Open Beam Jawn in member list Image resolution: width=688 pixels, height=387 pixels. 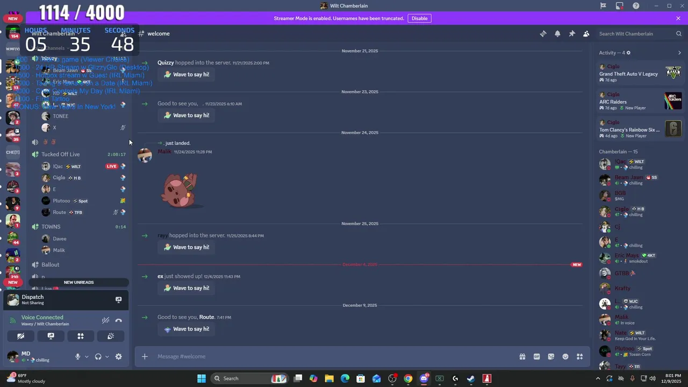pos(640,180)
